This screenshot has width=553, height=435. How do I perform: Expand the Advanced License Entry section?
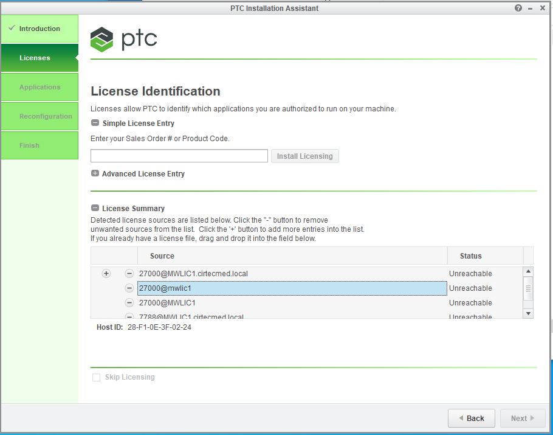click(95, 174)
